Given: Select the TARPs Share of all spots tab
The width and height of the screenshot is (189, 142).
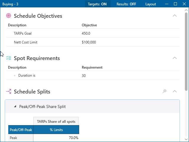Looking at the screenshot, I should coord(56,121).
